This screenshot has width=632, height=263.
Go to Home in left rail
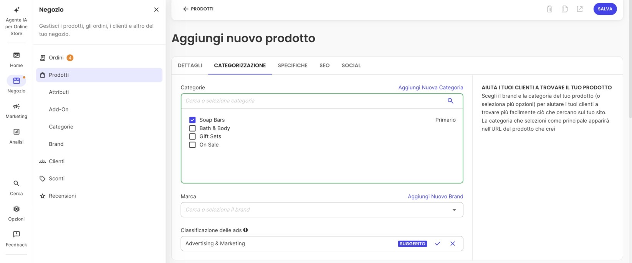[x=17, y=60]
